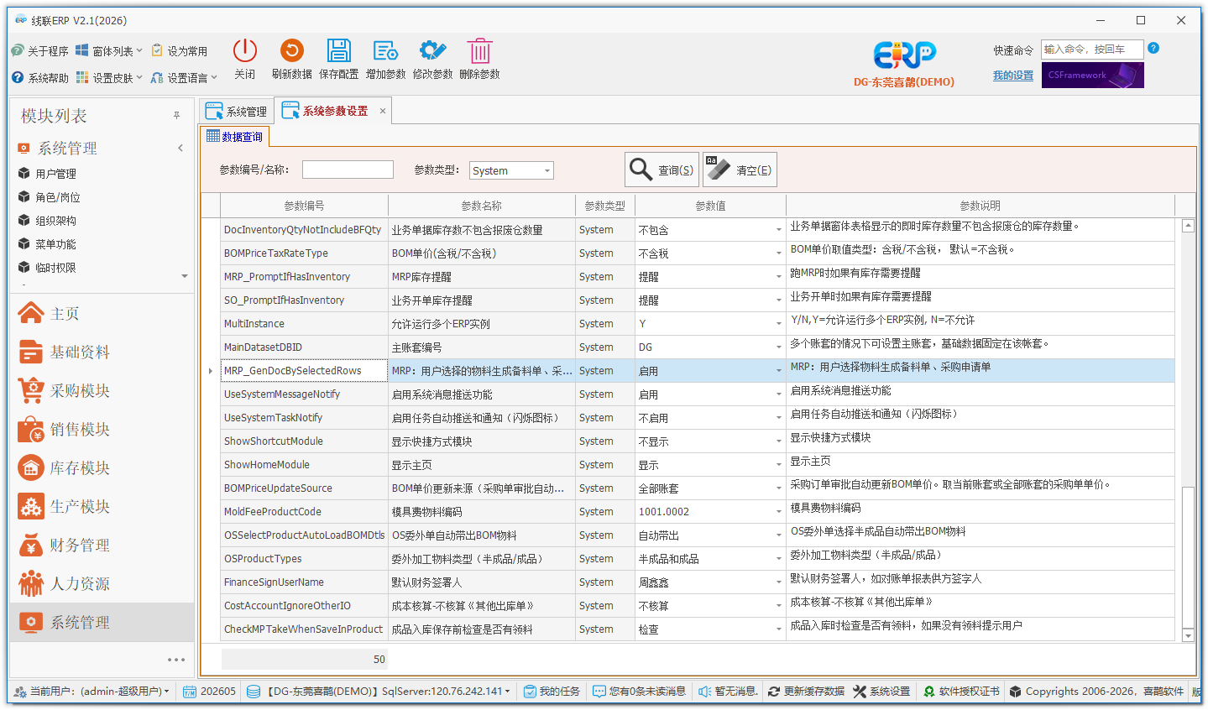Screen dimensions: 1208x710
Task: Click the grid scrollbar up arrow
Action: click(x=1188, y=226)
